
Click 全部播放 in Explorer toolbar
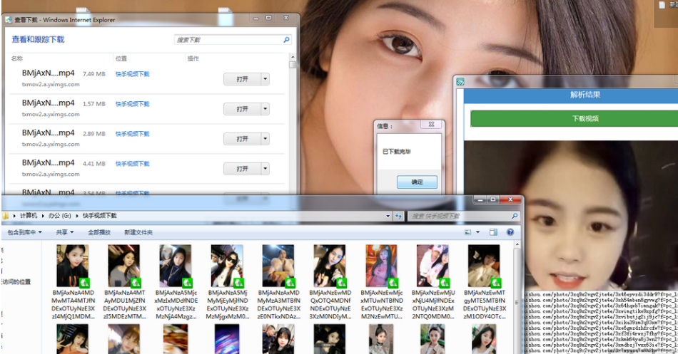point(99,232)
